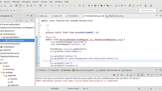This screenshot has height=91, width=162.
Task: Switch to the *Untitled 1 editor tab
Action: (x=72, y=16)
